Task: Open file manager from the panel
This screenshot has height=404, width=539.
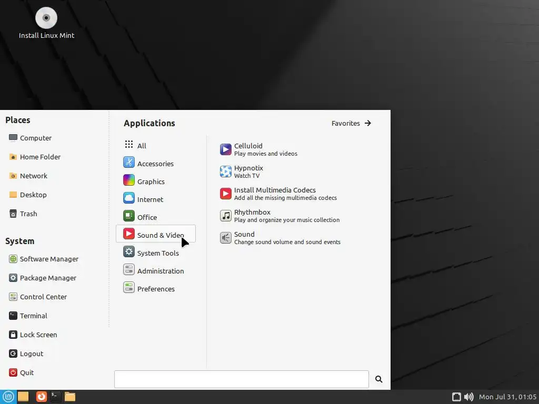Action: (70, 397)
